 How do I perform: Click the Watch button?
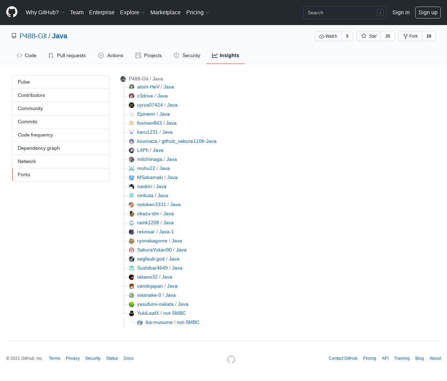point(328,36)
